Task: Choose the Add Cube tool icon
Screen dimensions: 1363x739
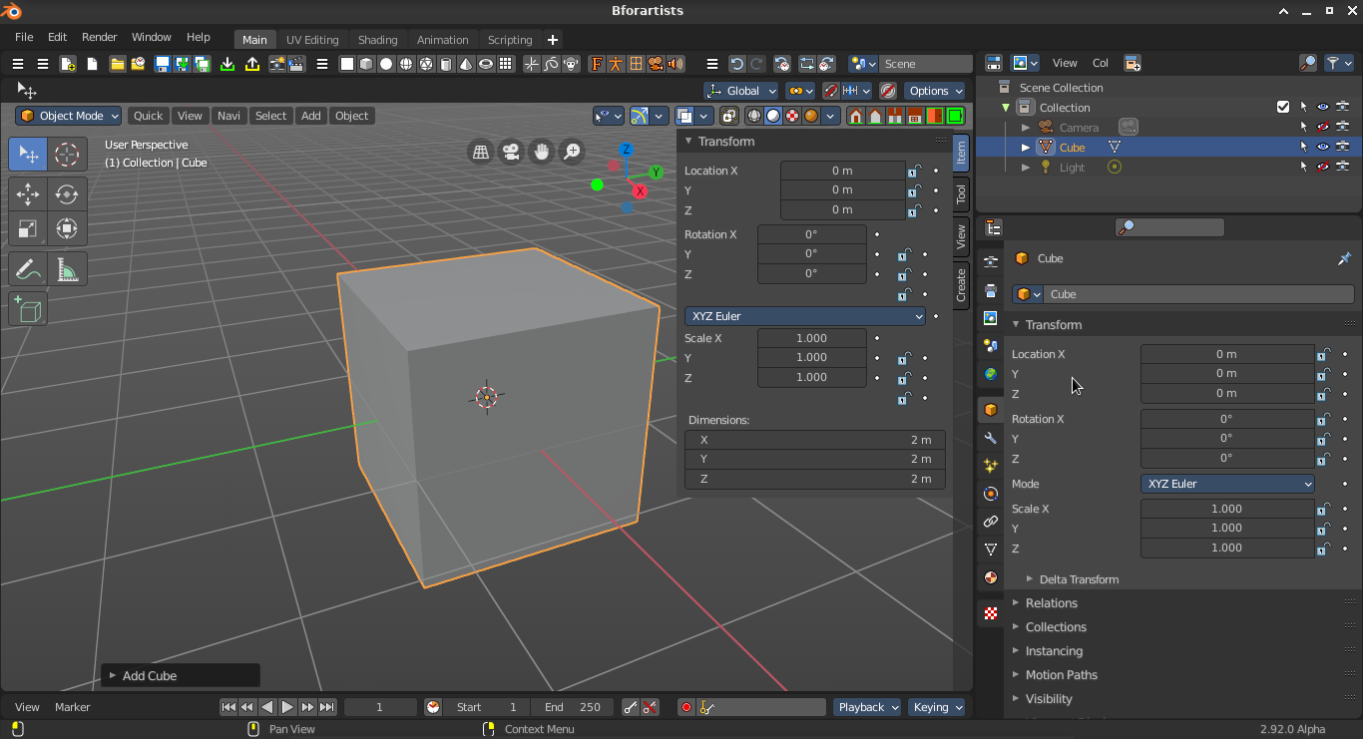Action: pyautogui.click(x=28, y=310)
